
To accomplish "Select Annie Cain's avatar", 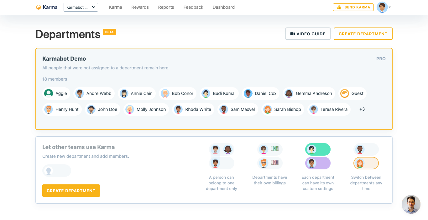I will (124, 93).
